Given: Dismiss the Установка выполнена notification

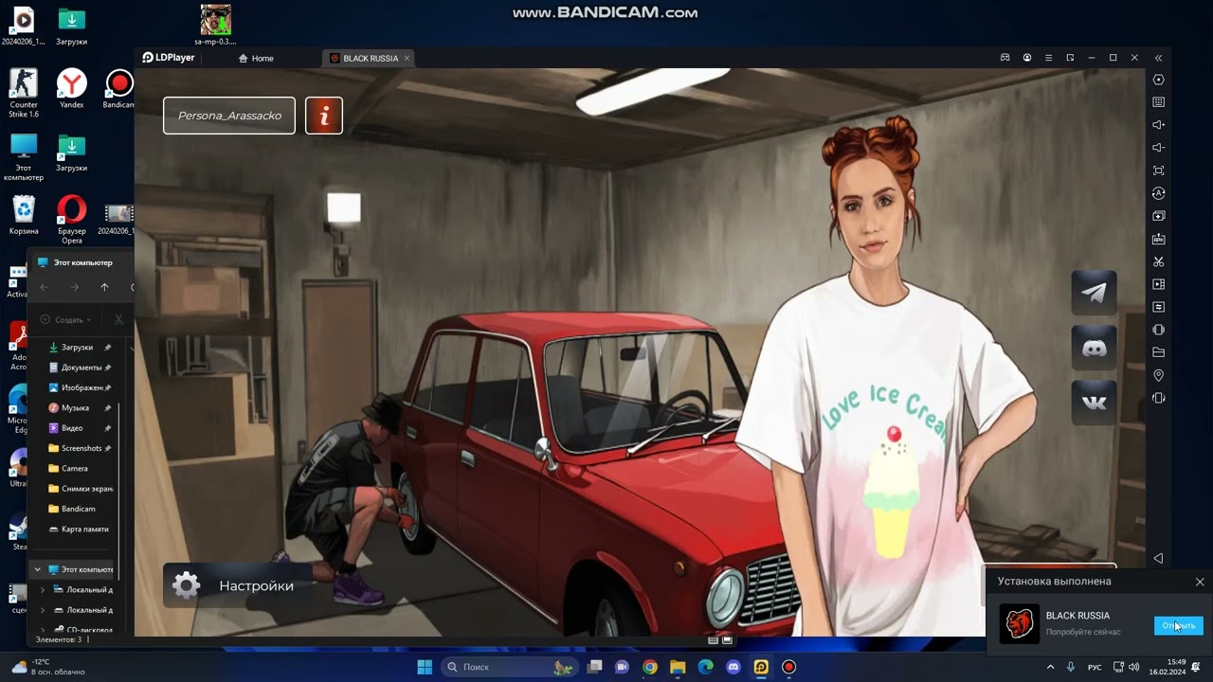Looking at the screenshot, I should [1200, 582].
